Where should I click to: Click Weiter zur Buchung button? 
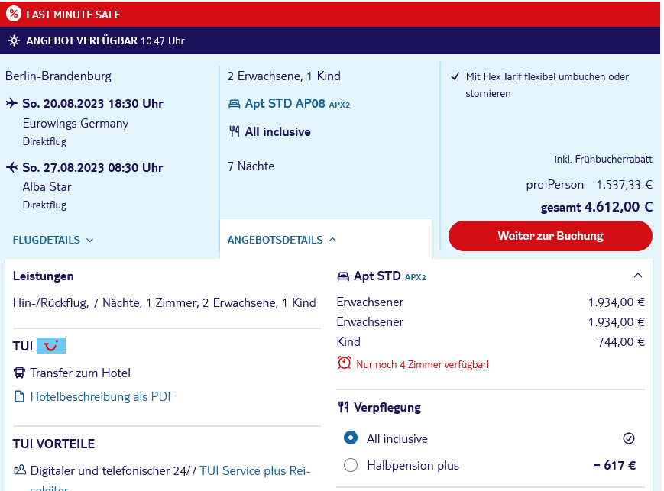click(550, 236)
